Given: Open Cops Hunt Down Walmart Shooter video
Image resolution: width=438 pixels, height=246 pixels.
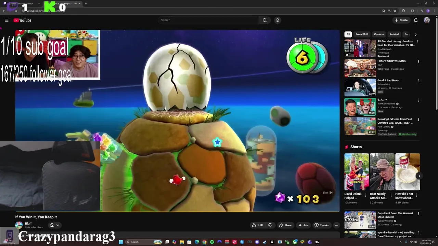Looking at the screenshot, I should (x=360, y=220).
